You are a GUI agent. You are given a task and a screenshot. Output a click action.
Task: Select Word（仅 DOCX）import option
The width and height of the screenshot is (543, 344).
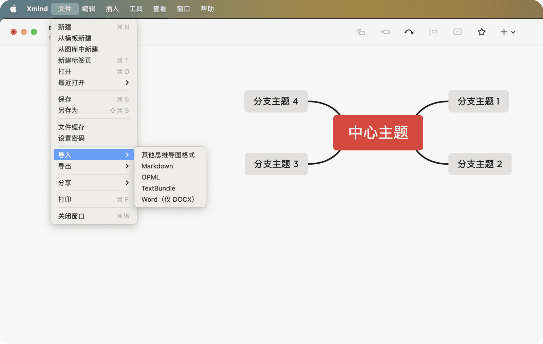[x=168, y=199]
